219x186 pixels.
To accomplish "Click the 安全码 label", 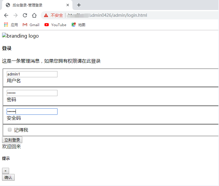I will click(14, 118).
